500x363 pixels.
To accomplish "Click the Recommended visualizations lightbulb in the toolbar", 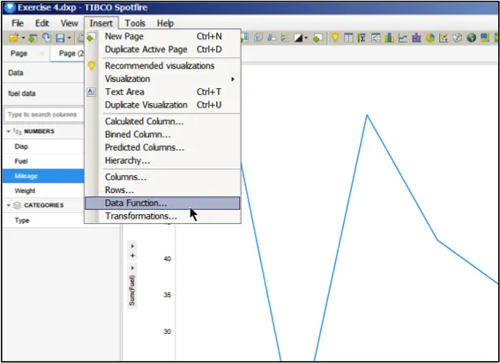I will click(x=335, y=38).
